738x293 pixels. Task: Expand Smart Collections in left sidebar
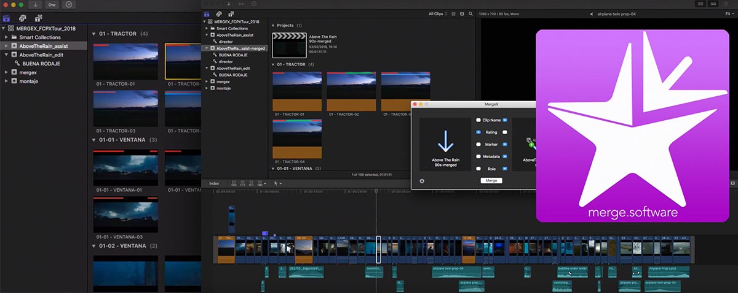point(6,37)
